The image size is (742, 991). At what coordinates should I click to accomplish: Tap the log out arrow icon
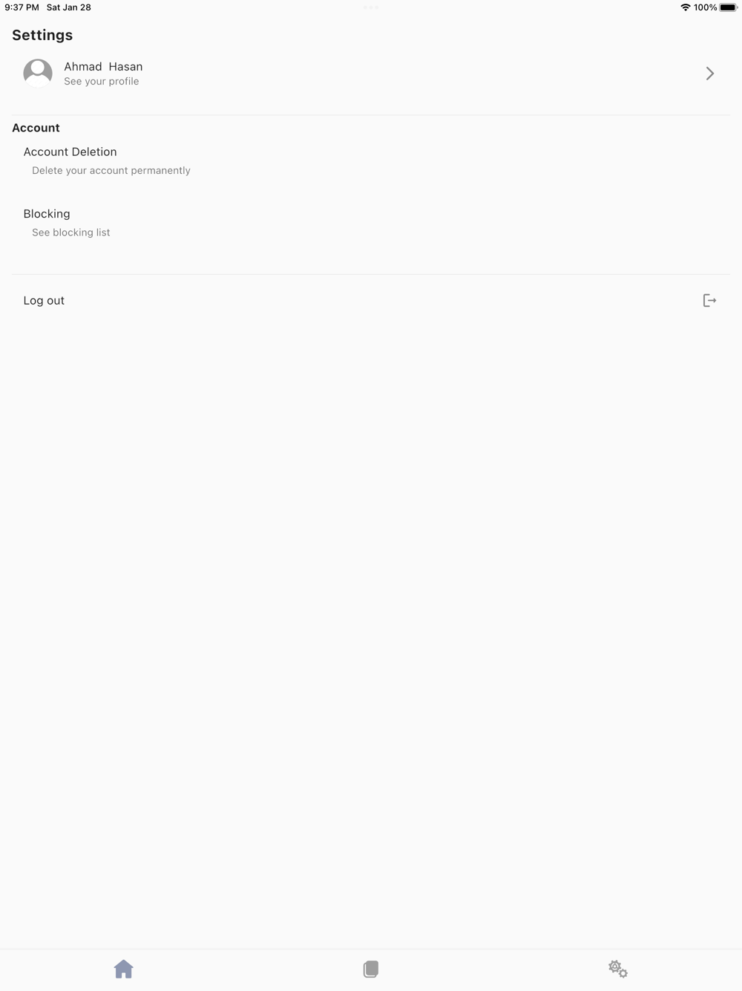pos(709,300)
